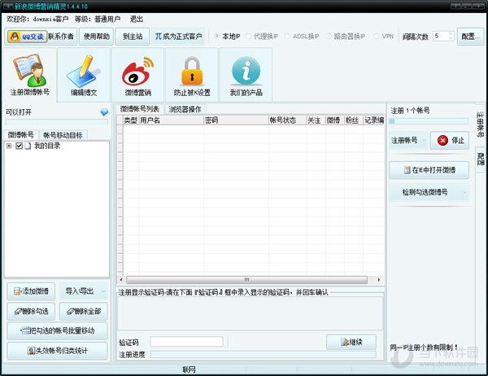Select the 代理换IP radio option
Image resolution: width=488 pixels, height=376 pixels.
262,37
